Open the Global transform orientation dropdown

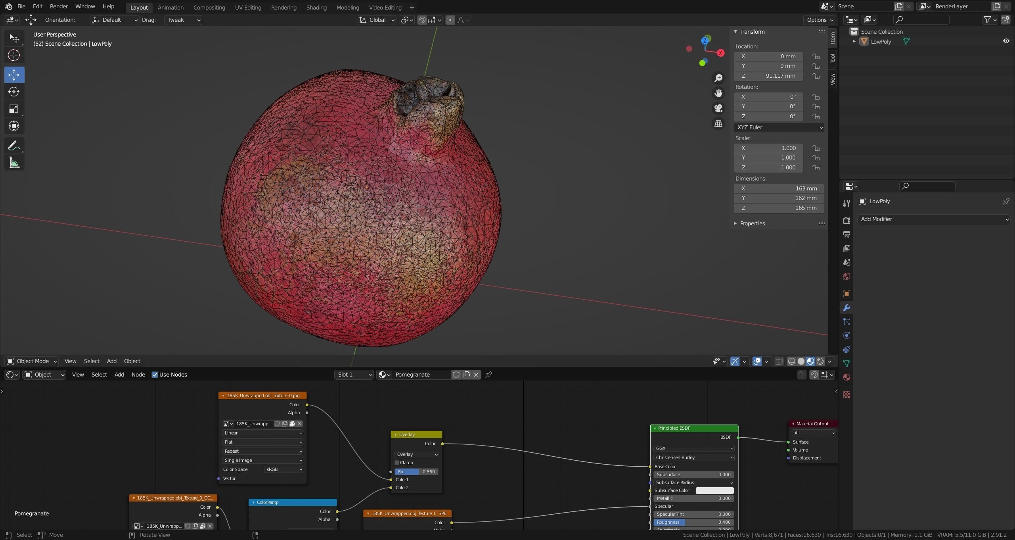(x=376, y=20)
